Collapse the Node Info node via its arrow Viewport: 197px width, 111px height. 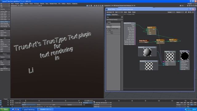point(135,23)
